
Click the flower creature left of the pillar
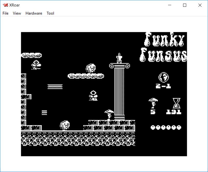[93, 95]
